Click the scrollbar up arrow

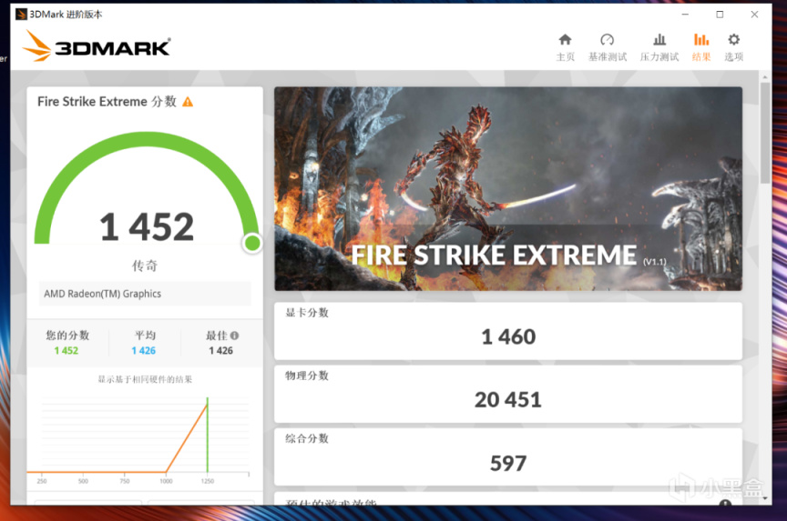coord(765,77)
